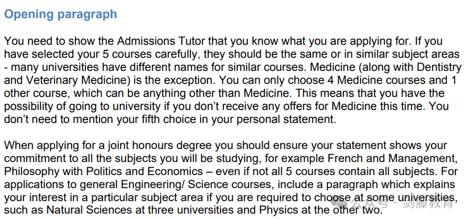Click the WeChat watermark logo icon
469x221 pixels.
(x=339, y=203)
